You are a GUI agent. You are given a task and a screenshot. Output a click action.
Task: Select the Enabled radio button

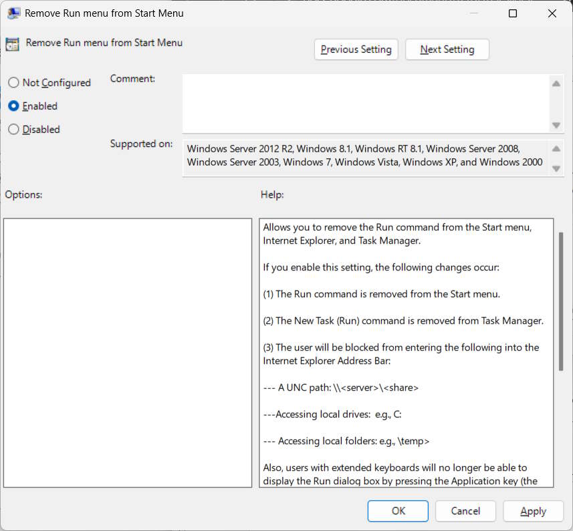point(13,106)
